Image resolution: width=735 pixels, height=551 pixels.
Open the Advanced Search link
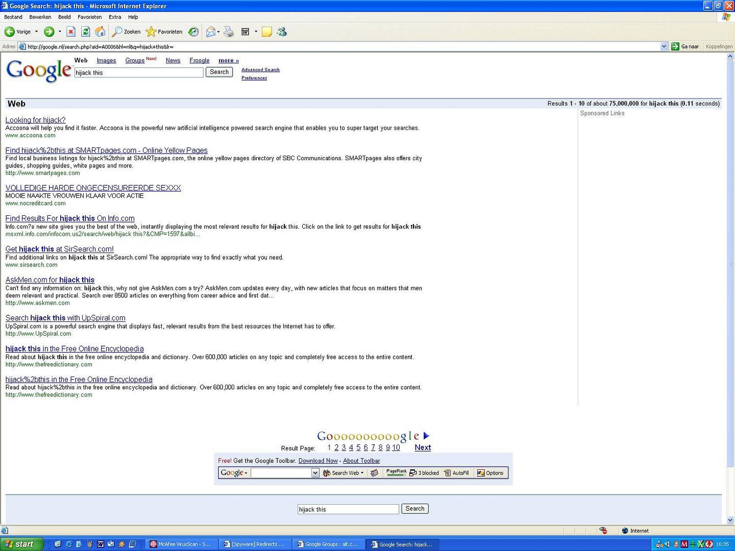coord(260,70)
